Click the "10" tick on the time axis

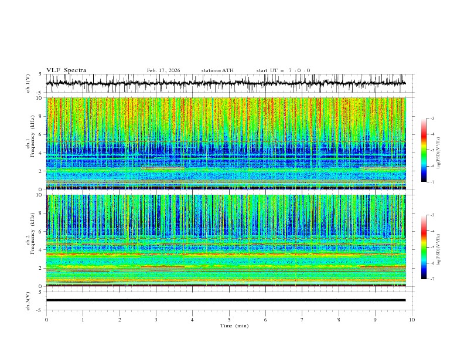tap(412, 320)
